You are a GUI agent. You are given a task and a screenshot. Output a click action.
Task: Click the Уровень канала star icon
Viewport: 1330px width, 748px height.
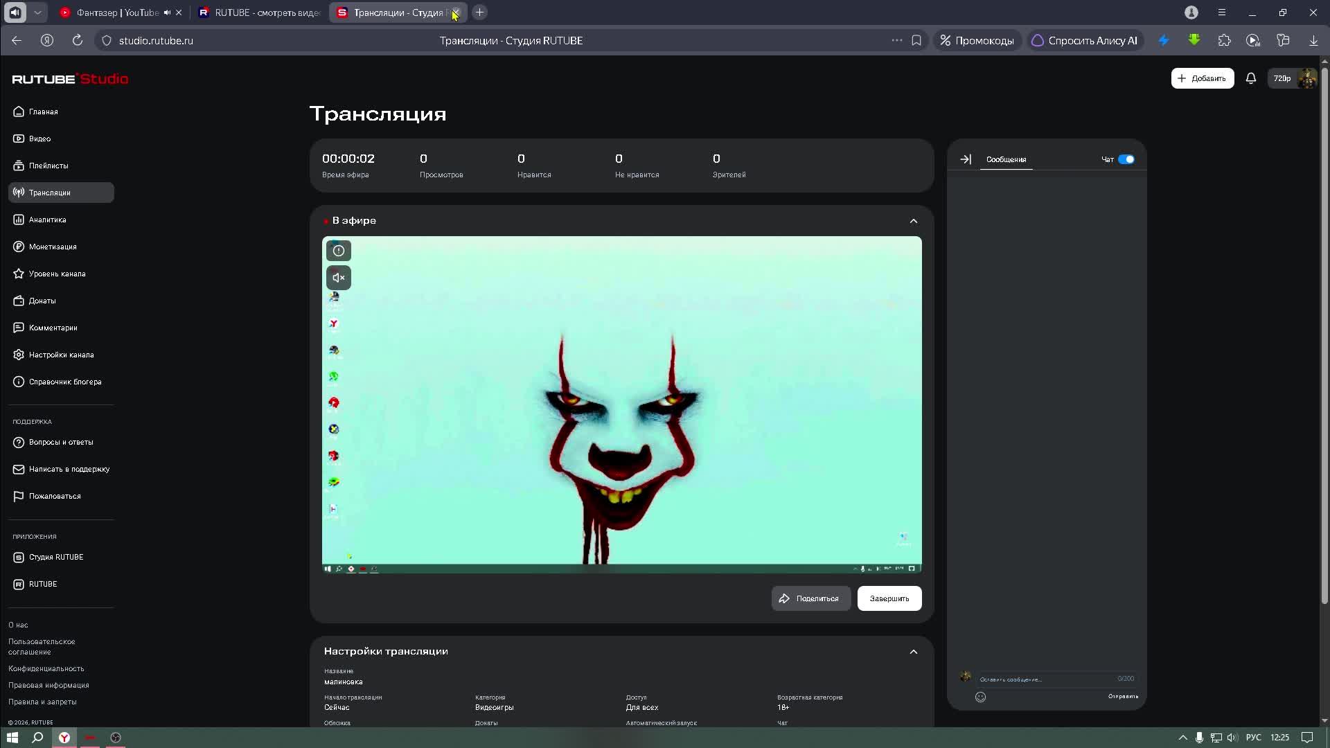(x=19, y=274)
